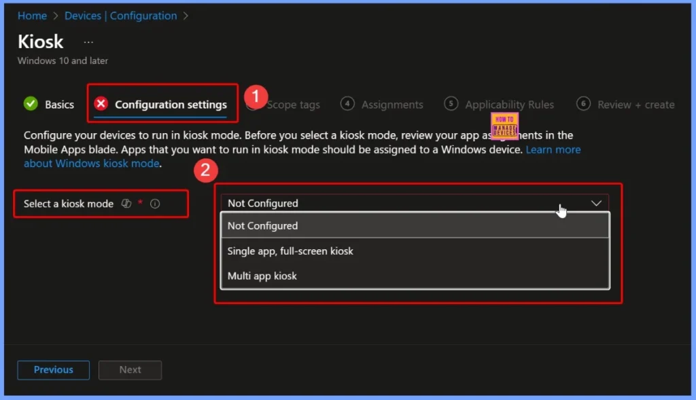
Task: Open the Windows kiosk mode Learn more link
Action: 553,149
